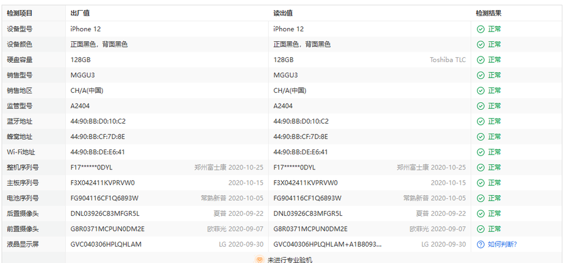Image resolution: width=565 pixels, height=263 pixels.
Task: Click the read battery serial FG904116CF1Q6893W
Action: [308, 198]
